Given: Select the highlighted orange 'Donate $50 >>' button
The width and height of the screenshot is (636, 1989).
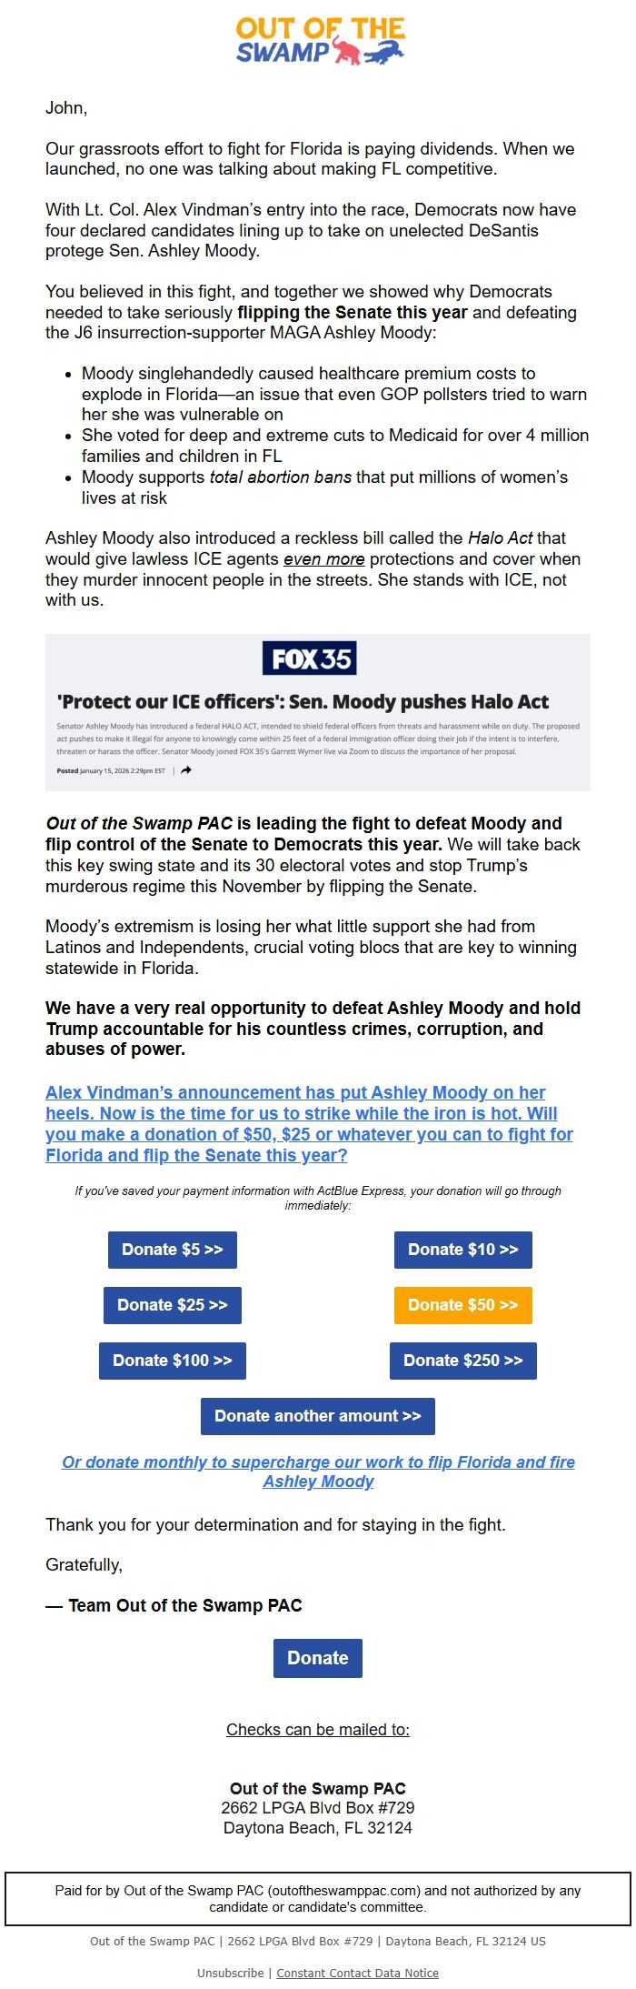Looking at the screenshot, I should coord(463,1305).
